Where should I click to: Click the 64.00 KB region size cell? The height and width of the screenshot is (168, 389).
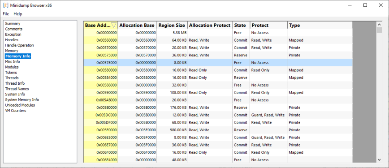coord(172,40)
